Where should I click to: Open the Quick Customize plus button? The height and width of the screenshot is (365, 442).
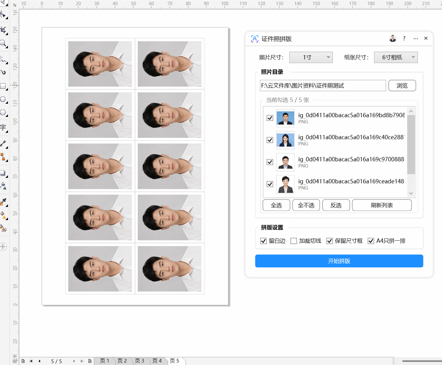[x=3, y=247]
